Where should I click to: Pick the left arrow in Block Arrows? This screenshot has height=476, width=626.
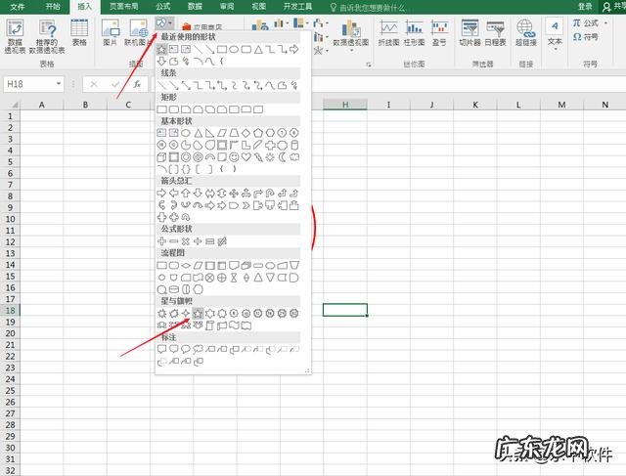174,194
